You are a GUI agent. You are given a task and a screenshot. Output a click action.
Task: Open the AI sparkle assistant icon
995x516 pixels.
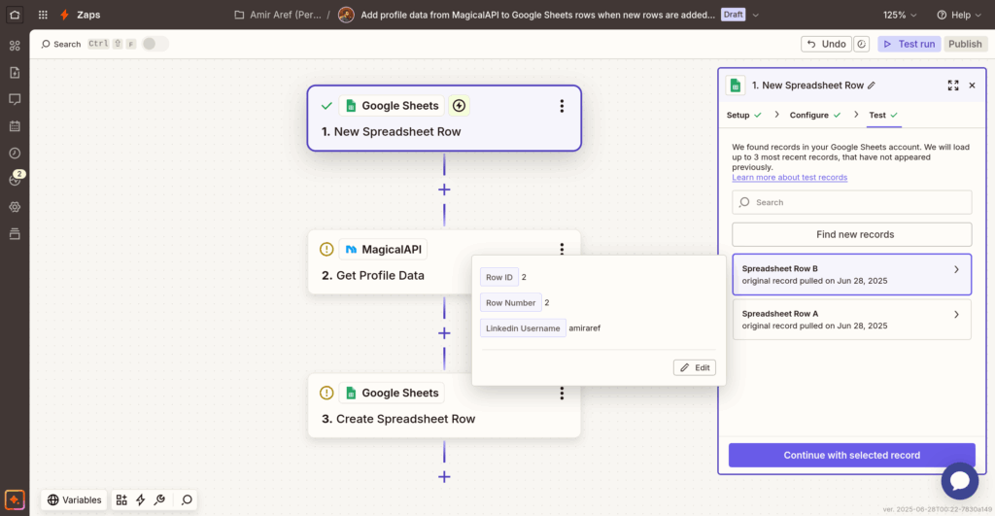click(15, 499)
